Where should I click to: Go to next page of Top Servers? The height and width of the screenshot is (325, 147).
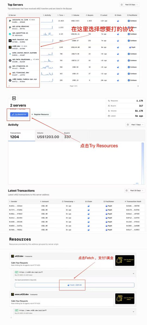[138, 86]
